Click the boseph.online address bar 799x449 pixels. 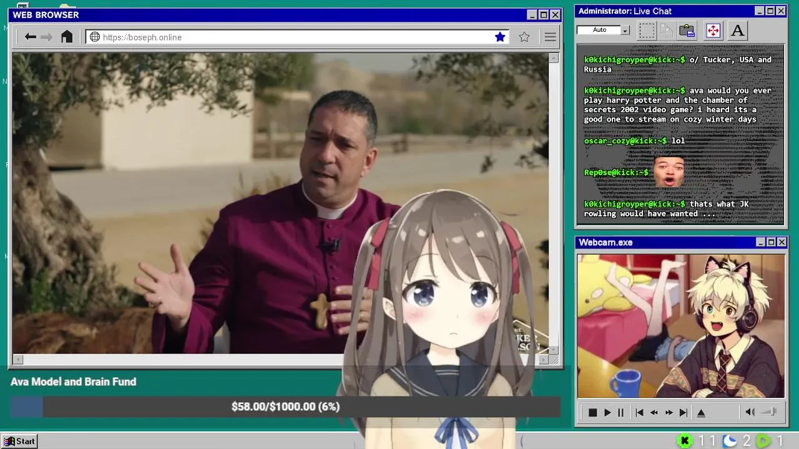297,37
